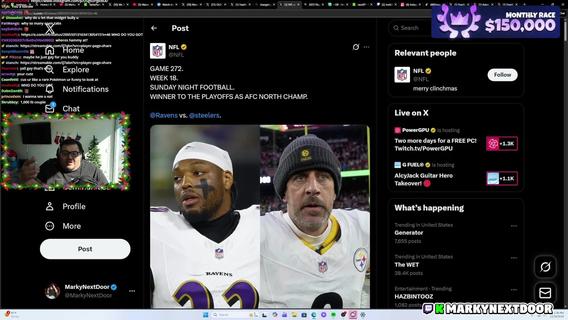This screenshot has height=320, width=568.
Task: Open Chat in X sidebar
Action: pos(71,109)
